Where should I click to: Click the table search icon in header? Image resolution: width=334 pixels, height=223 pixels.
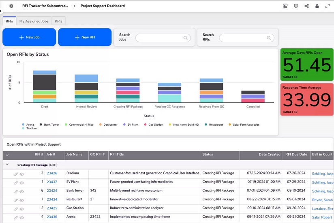tap(285, 6)
